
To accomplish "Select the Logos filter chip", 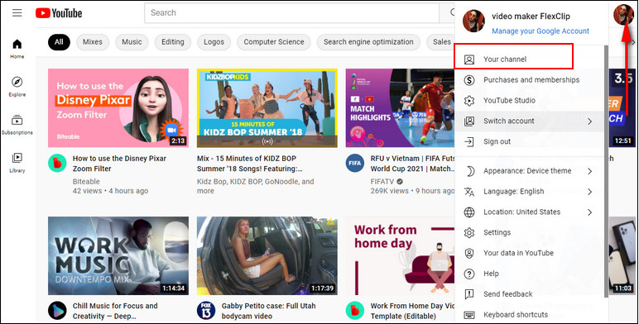I will coord(214,42).
